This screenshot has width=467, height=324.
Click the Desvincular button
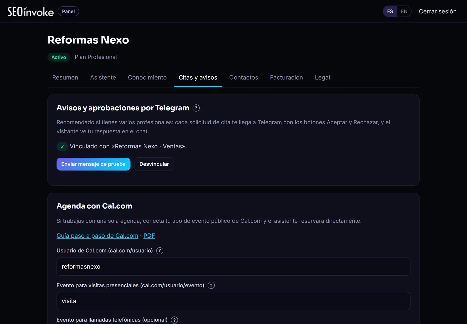pyautogui.click(x=154, y=164)
